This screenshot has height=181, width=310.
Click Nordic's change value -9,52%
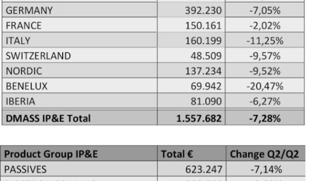[265, 71]
